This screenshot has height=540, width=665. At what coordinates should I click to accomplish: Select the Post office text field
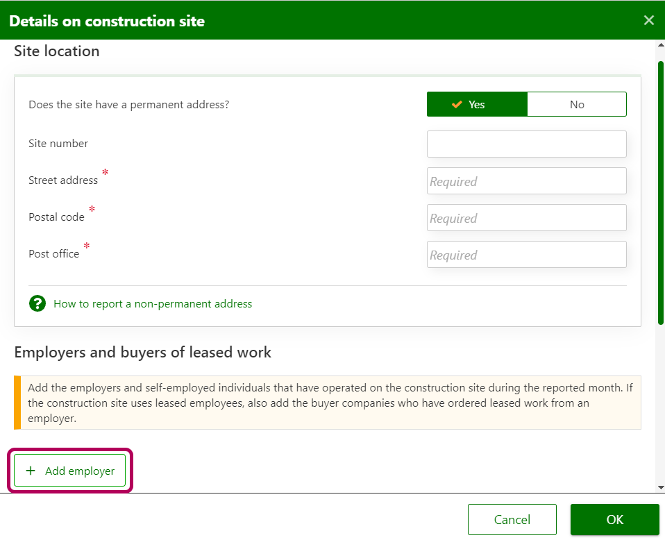[x=526, y=254]
